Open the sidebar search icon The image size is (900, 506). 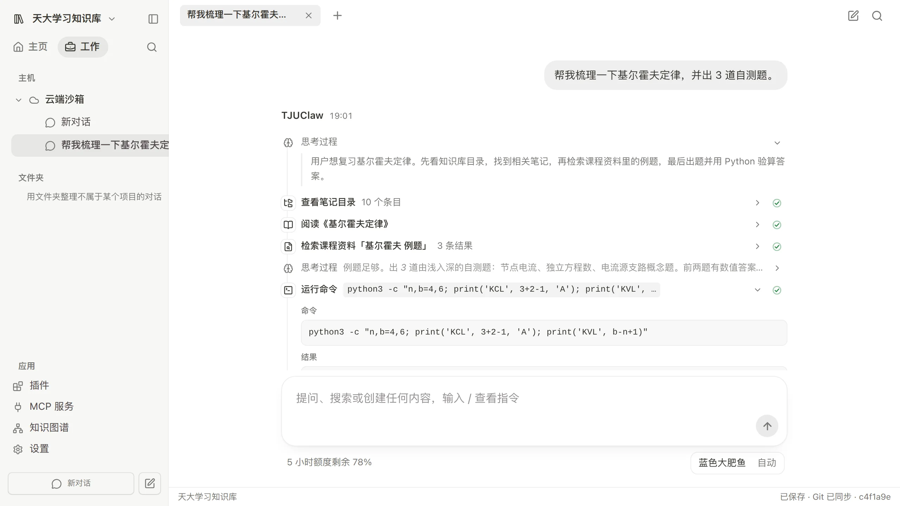[x=152, y=47]
